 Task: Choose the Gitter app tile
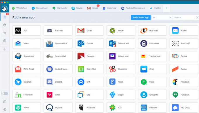tap(58, 95)
